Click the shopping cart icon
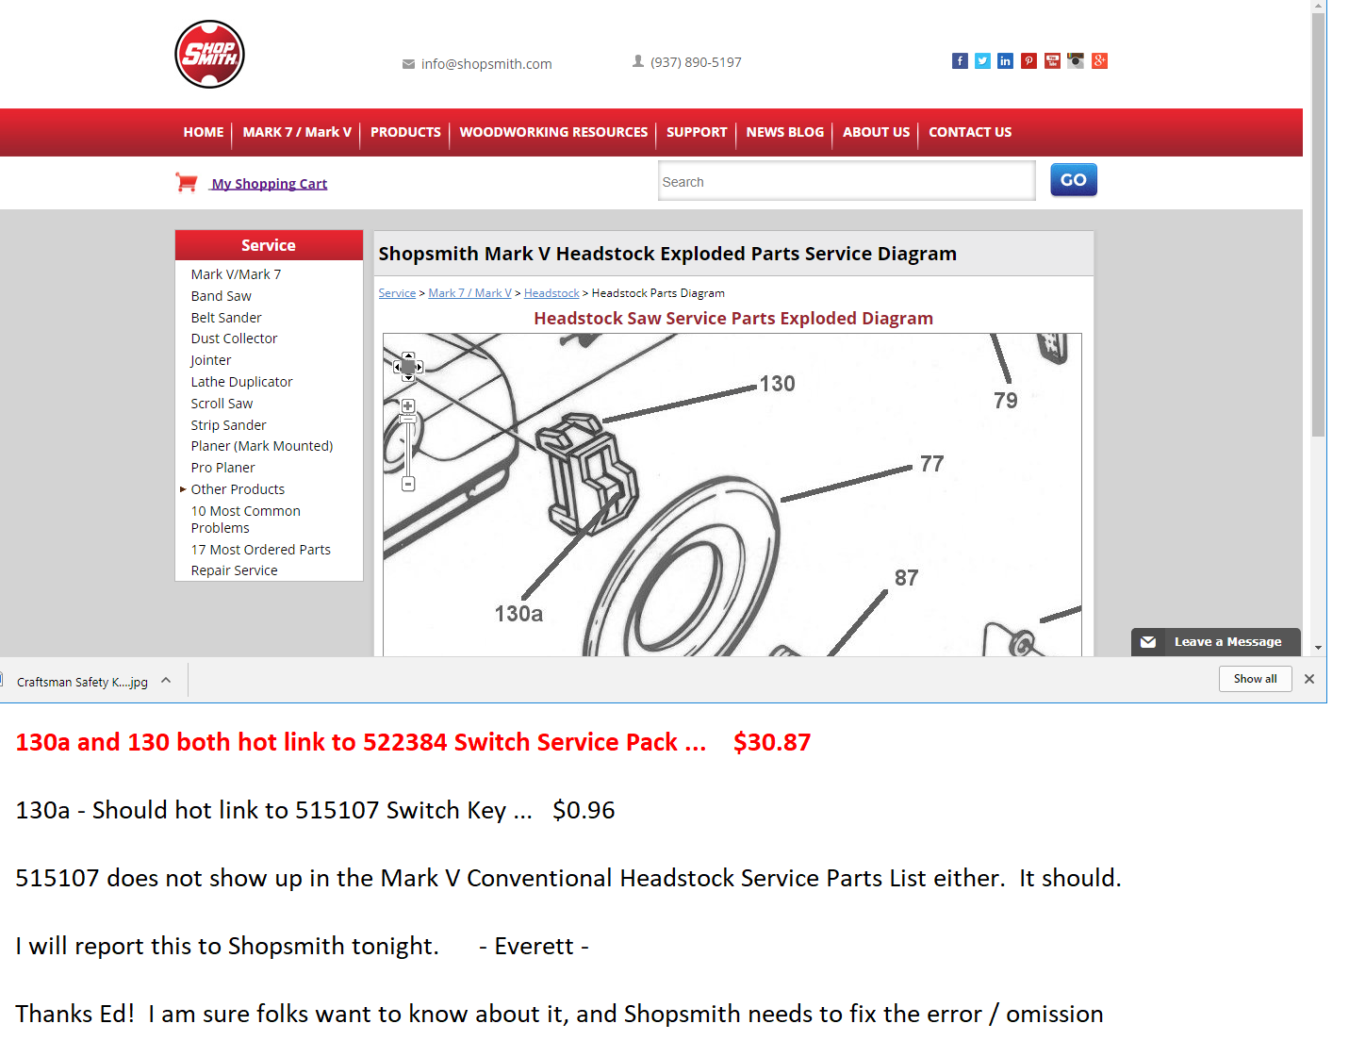 [x=187, y=183]
